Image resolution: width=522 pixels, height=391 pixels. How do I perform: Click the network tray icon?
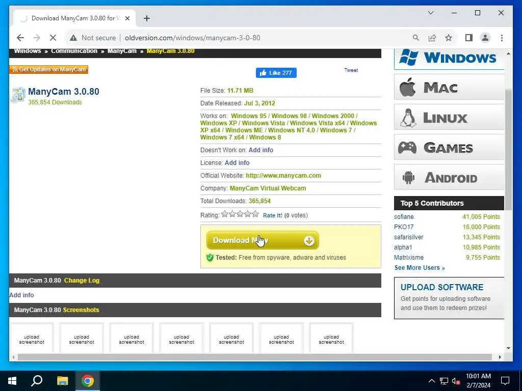tap(444, 381)
